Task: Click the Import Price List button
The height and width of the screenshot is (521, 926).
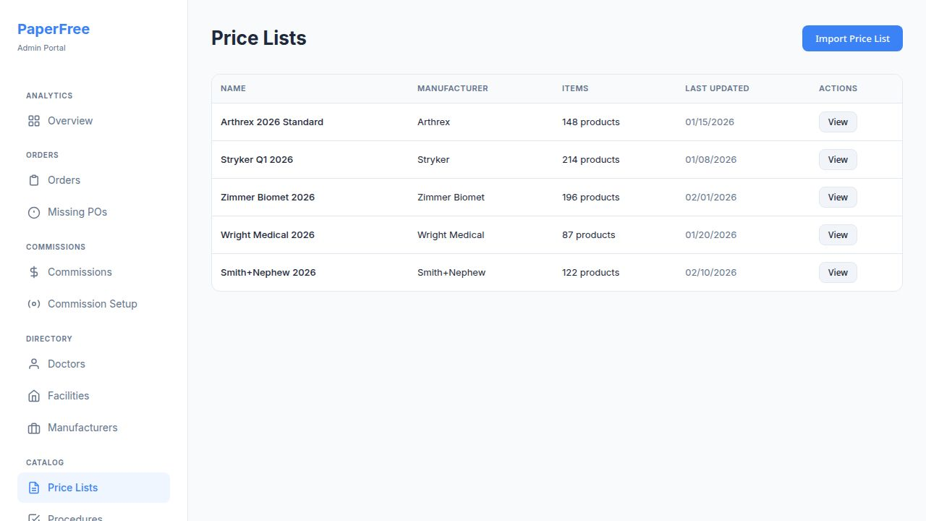Action: click(852, 38)
